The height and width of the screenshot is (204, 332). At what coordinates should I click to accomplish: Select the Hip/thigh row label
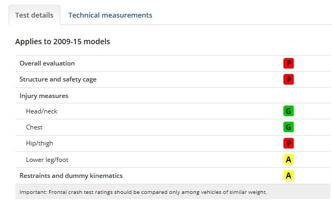tap(39, 143)
